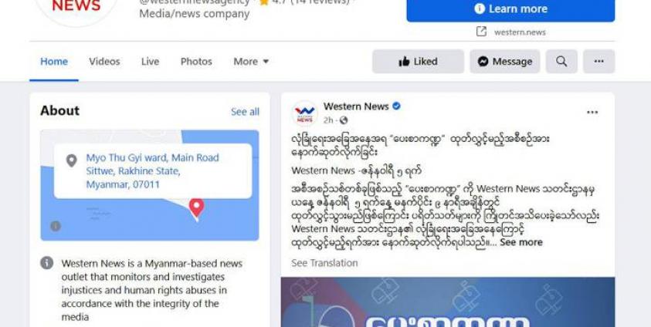Expand post text with See more
This screenshot has width=651, height=327.
tap(521, 242)
